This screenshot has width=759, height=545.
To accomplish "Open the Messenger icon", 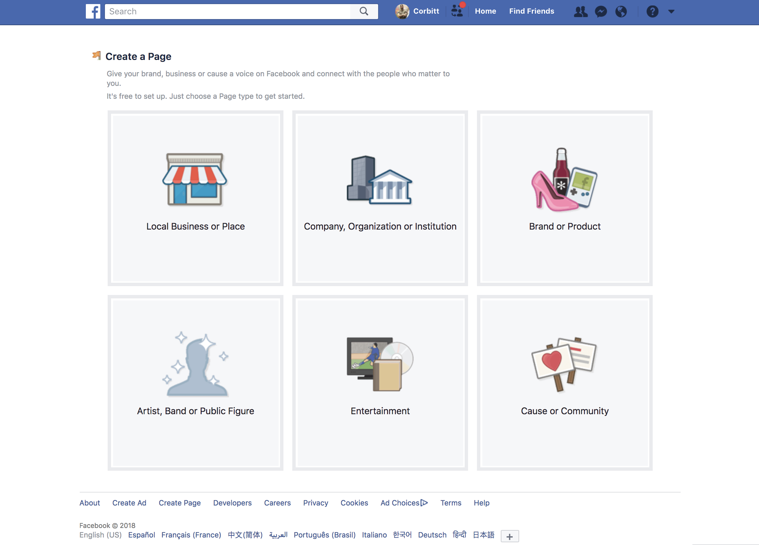I will pos(601,12).
